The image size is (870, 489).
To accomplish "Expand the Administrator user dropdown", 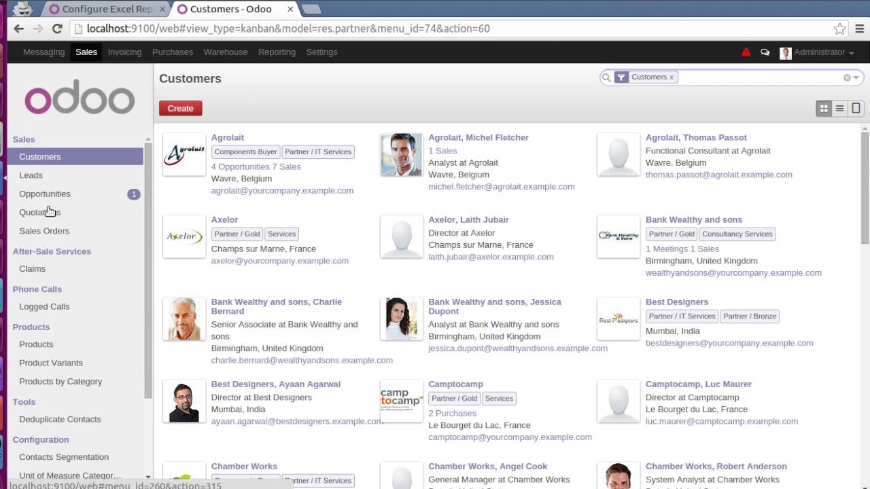I will tap(824, 52).
